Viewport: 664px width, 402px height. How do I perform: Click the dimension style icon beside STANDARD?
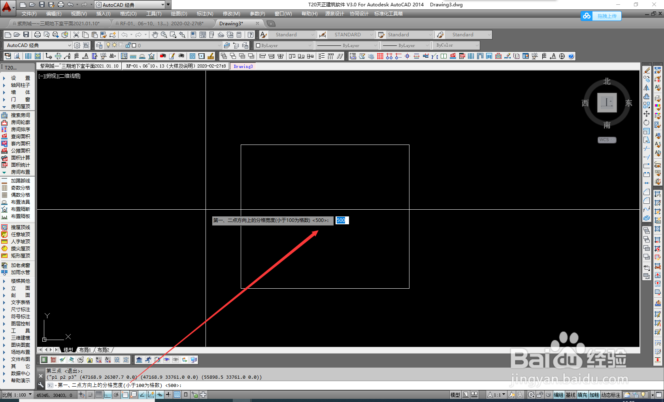click(x=323, y=35)
